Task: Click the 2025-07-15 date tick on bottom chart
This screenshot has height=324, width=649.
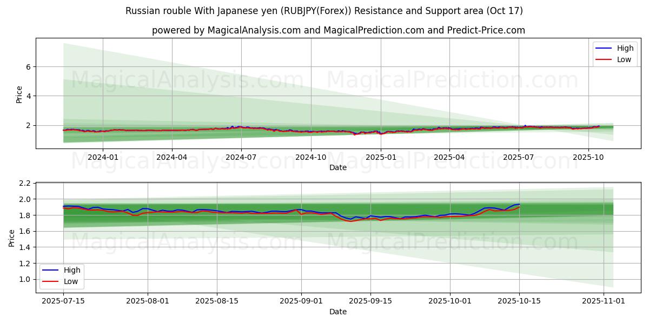Action: (63, 300)
